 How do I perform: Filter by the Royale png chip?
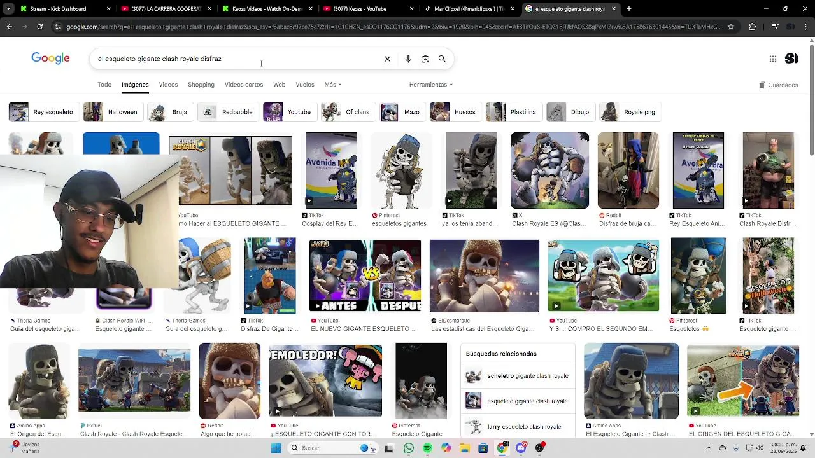point(631,112)
